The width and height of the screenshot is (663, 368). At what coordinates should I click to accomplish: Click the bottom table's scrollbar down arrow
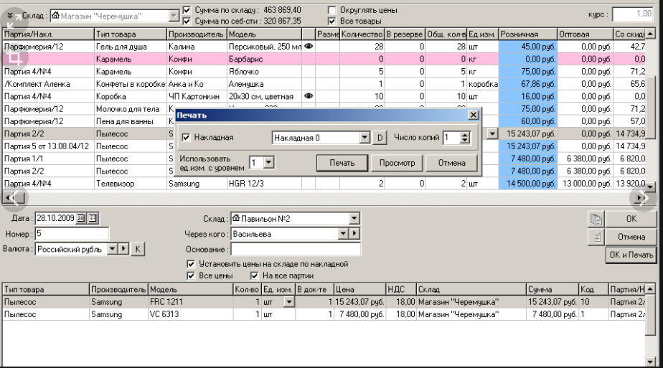(x=650, y=362)
